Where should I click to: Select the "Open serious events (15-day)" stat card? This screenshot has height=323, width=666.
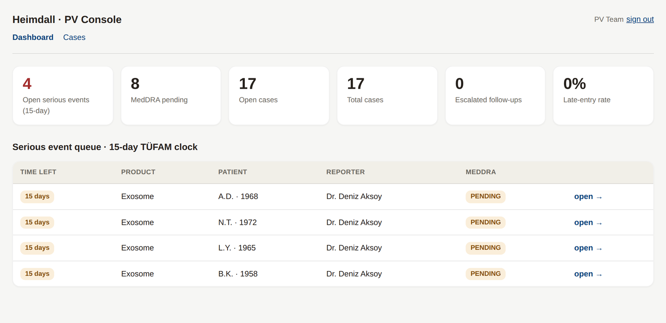coord(63,96)
